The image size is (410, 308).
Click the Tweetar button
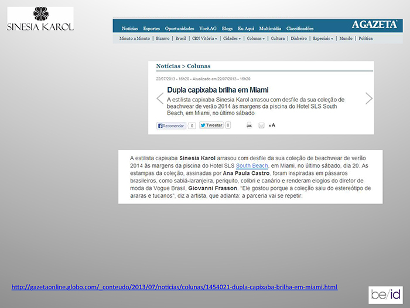pyautogui.click(x=211, y=125)
